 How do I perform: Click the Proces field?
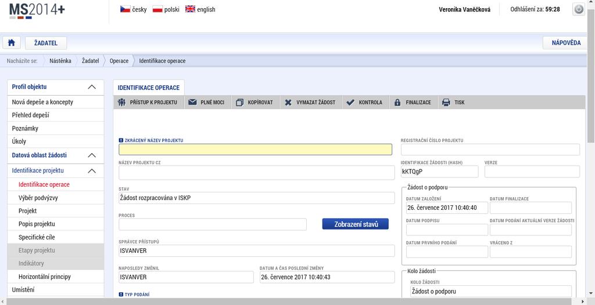click(213, 224)
